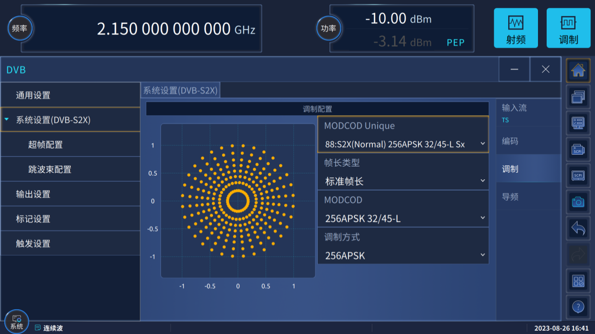This screenshot has height=334, width=595.
Task: Click the 功率 power button
Action: [329, 28]
